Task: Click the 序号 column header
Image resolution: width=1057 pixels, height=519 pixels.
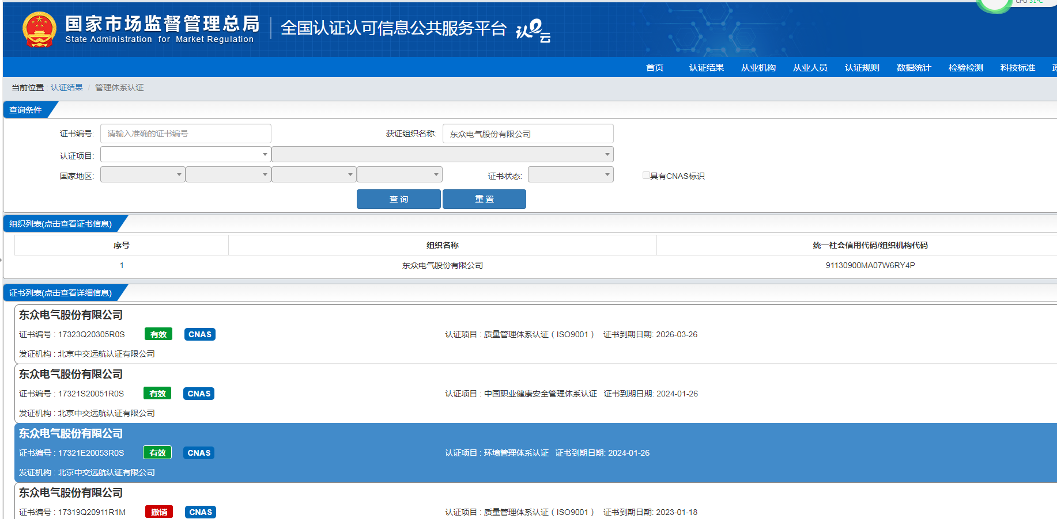Action: click(x=122, y=245)
